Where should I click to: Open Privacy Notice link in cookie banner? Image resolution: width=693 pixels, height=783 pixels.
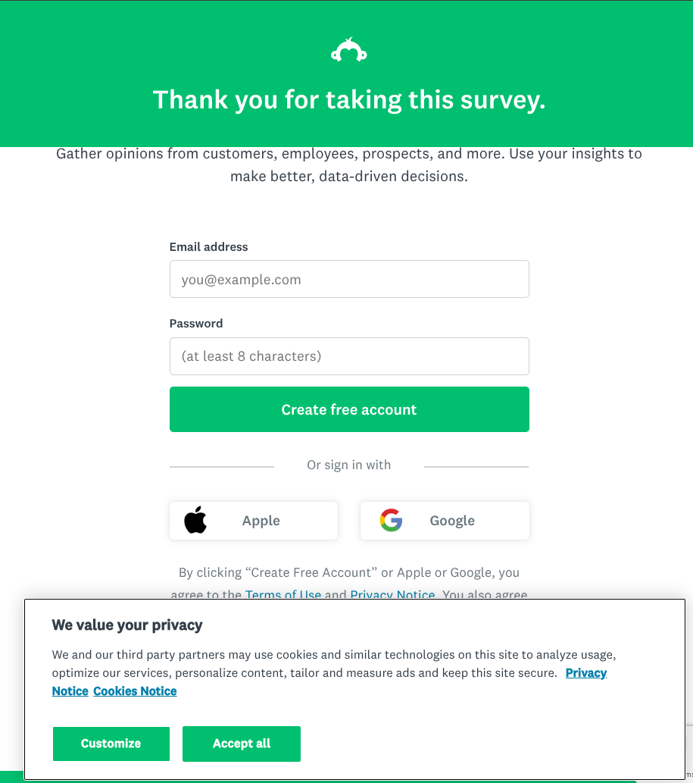click(585, 673)
